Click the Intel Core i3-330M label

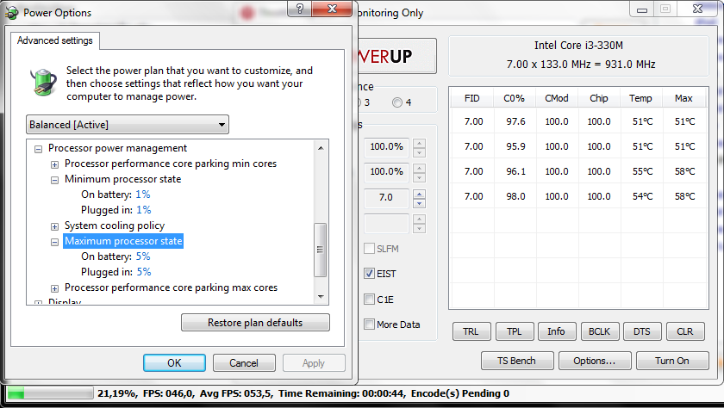tap(579, 45)
